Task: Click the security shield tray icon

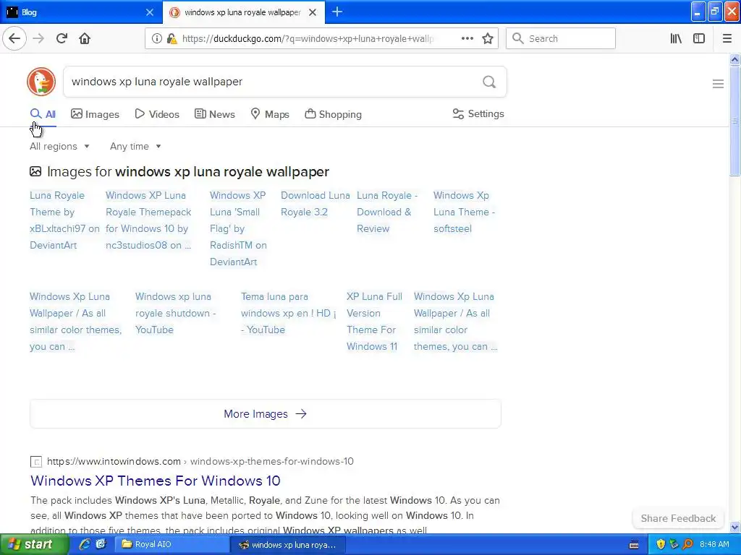Action: pos(660,544)
